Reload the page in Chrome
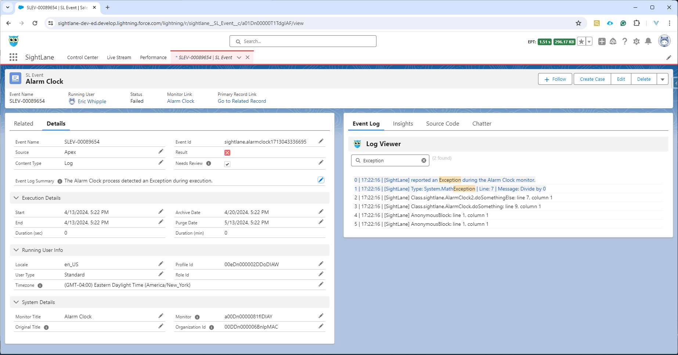This screenshot has height=355, width=678. click(35, 23)
